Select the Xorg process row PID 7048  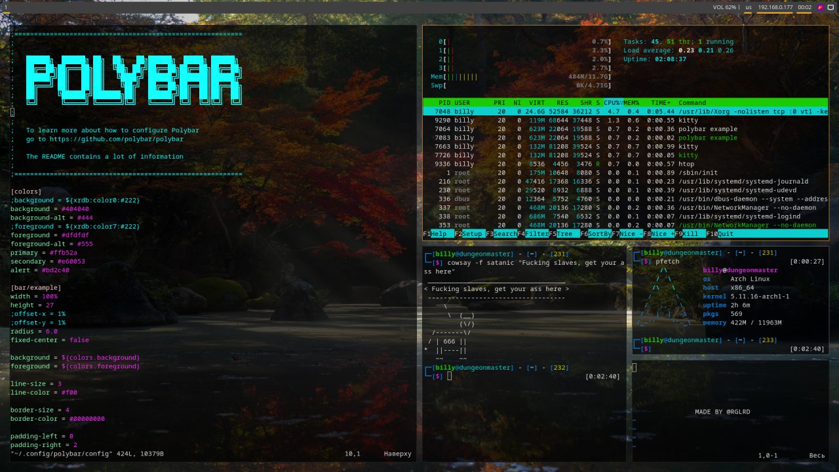tap(625, 111)
